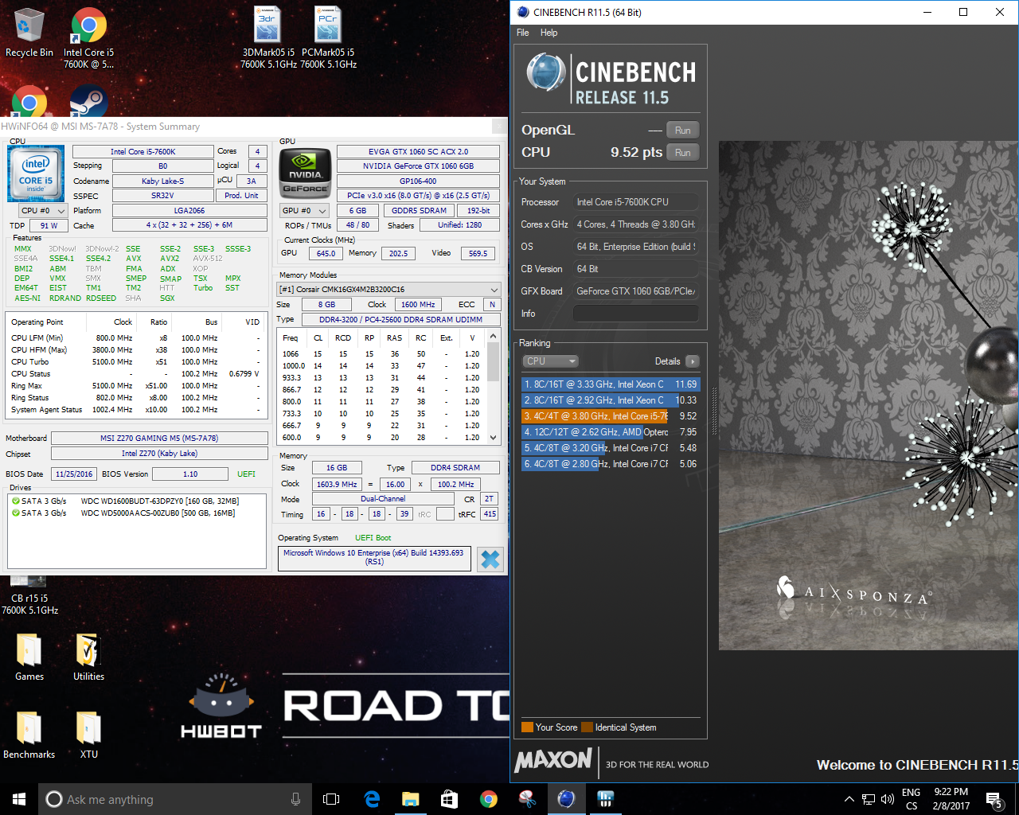The height and width of the screenshot is (815, 1019).
Task: Expand the Corsair memory module dropdown
Action: click(388, 289)
